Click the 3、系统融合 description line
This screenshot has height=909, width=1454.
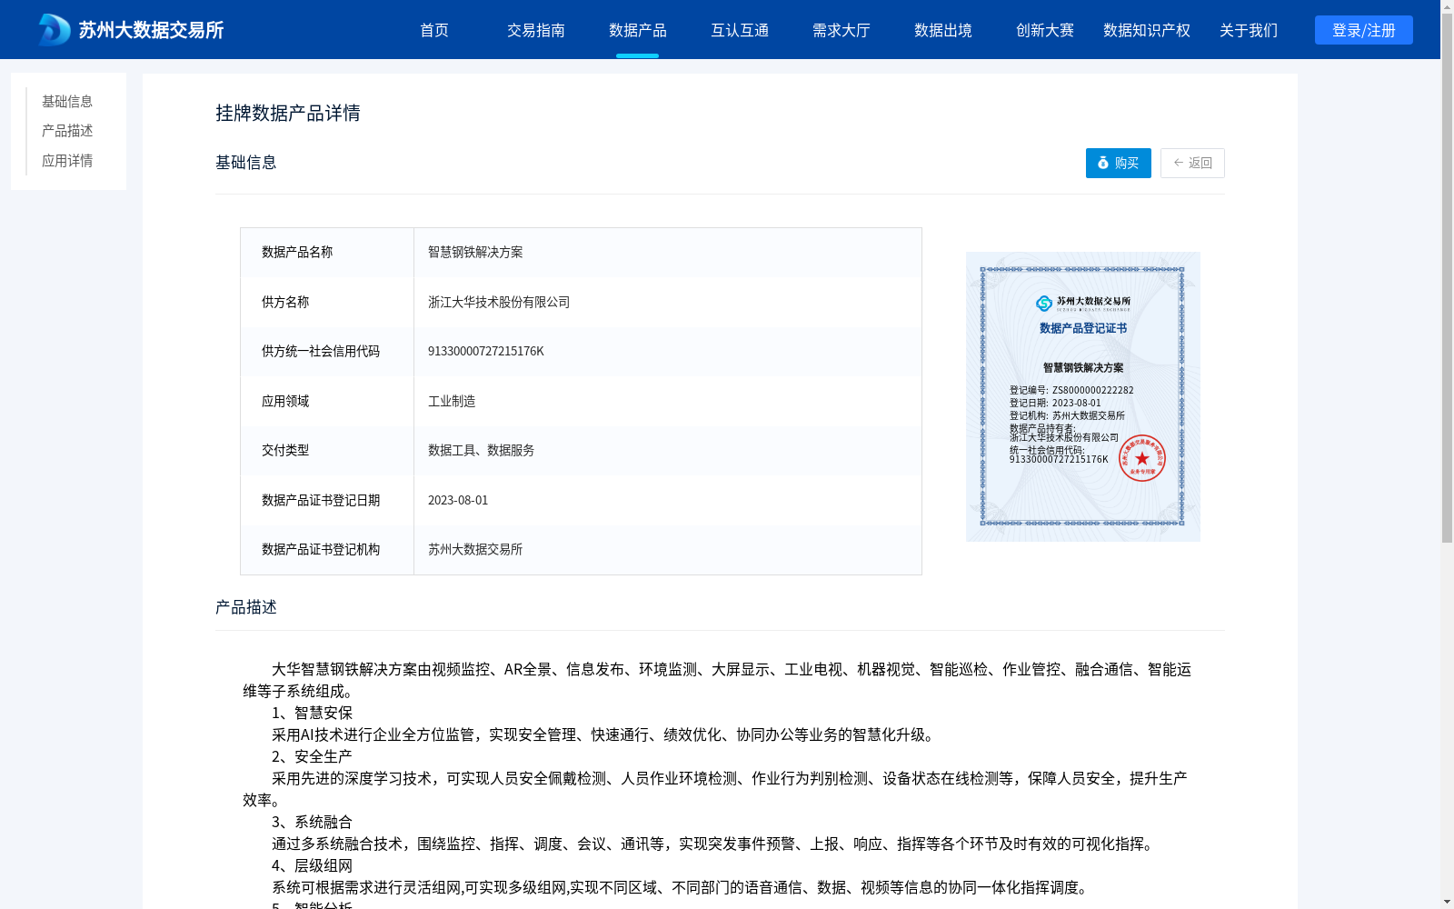tap(312, 822)
